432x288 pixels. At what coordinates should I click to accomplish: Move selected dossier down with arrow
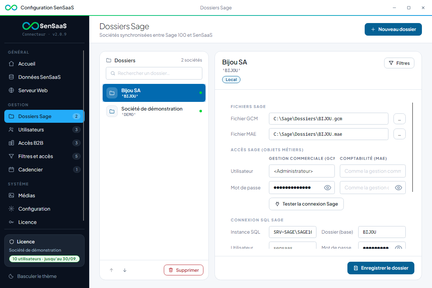[x=125, y=270]
